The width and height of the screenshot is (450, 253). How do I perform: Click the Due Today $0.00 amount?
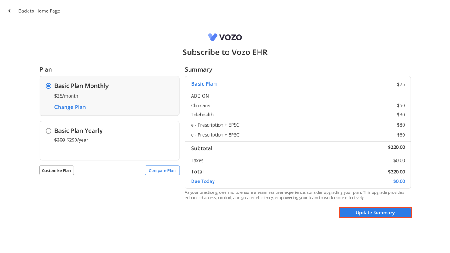click(x=399, y=181)
